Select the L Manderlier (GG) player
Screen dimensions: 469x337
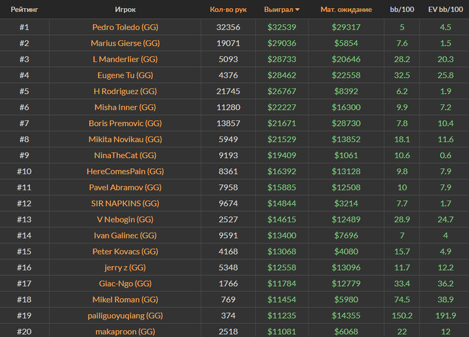(x=125, y=59)
